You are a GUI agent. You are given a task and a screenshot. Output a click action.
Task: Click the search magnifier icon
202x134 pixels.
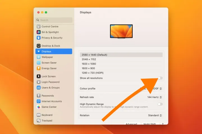(38, 20)
